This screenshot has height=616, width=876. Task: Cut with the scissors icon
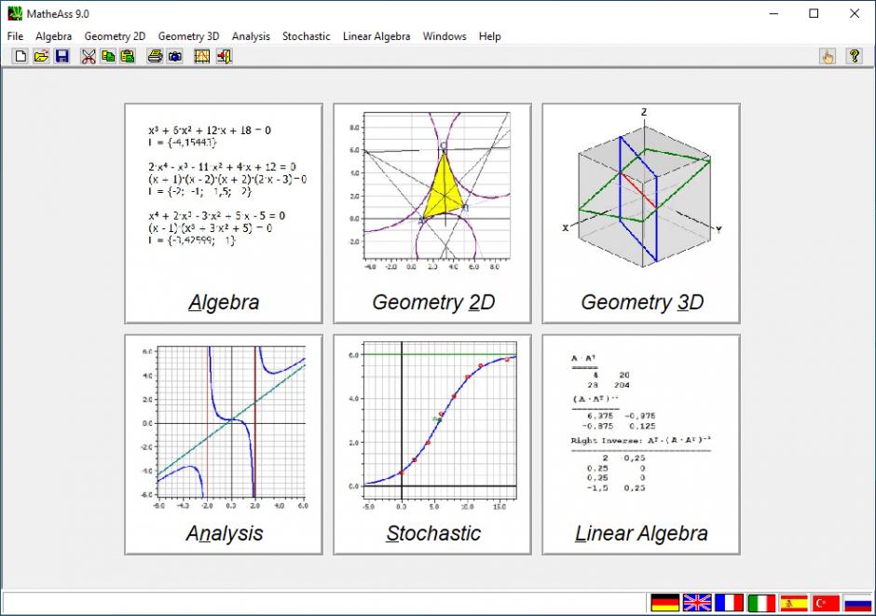pos(89,56)
